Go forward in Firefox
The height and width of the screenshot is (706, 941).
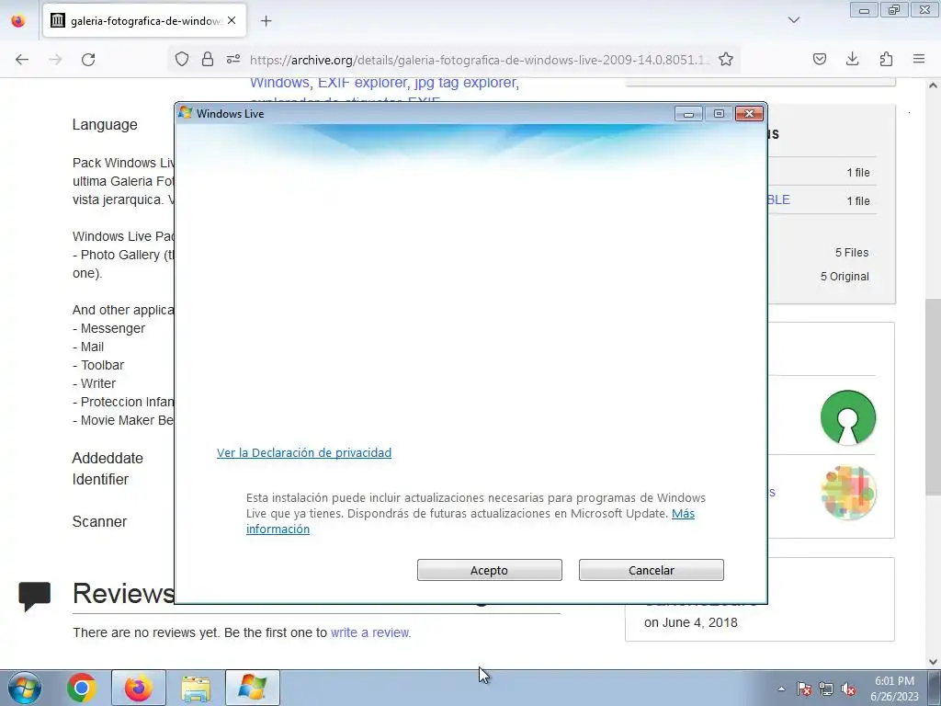55,60
